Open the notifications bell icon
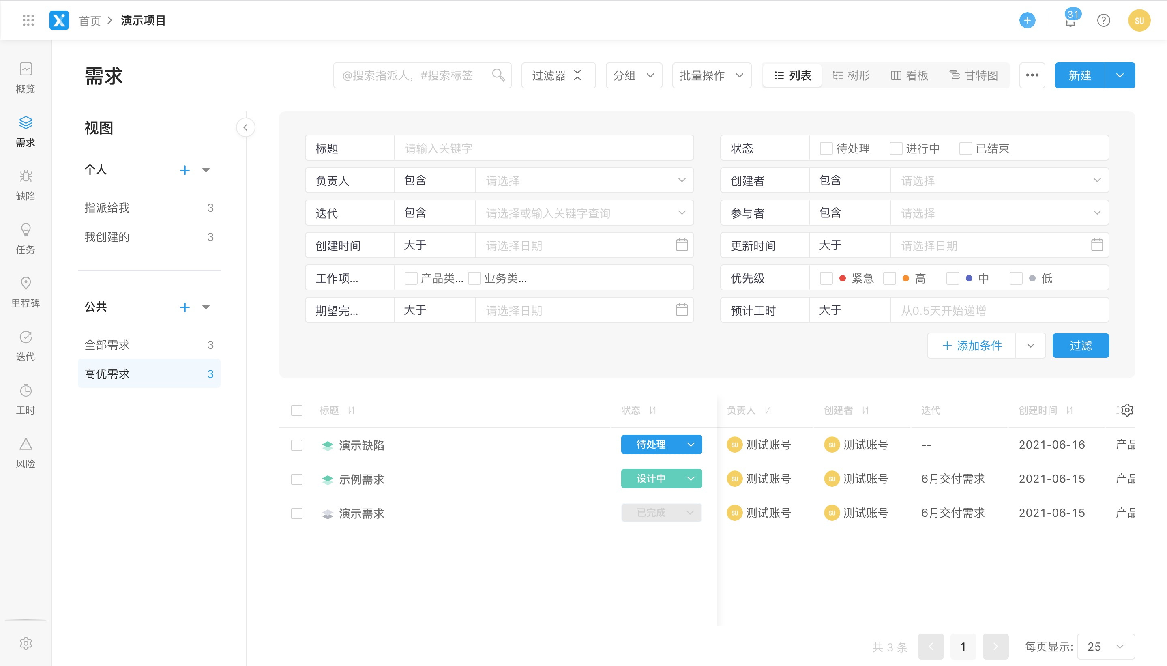This screenshot has width=1167, height=666. [1070, 21]
